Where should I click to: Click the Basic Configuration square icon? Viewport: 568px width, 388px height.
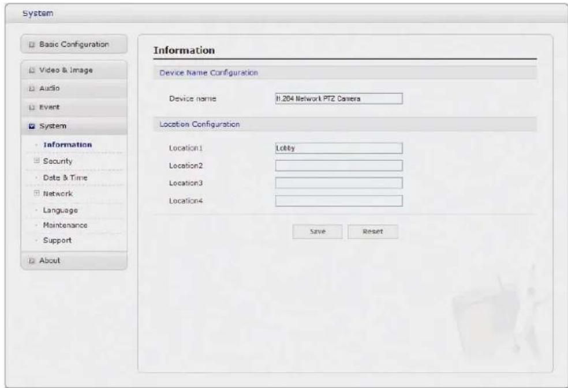32,44
